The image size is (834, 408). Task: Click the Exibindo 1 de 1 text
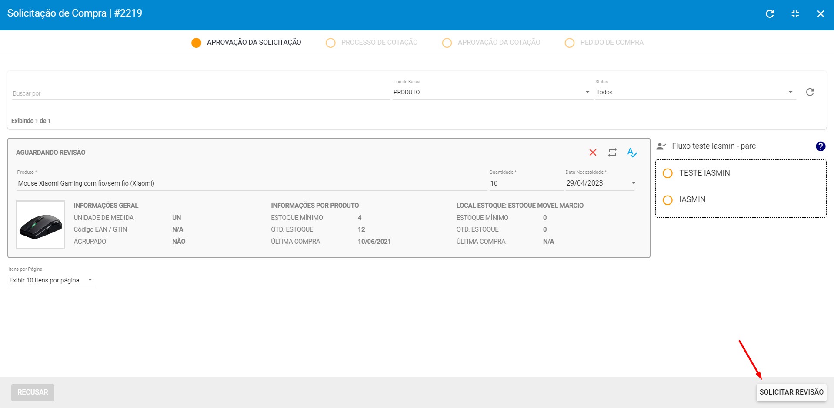pos(31,121)
